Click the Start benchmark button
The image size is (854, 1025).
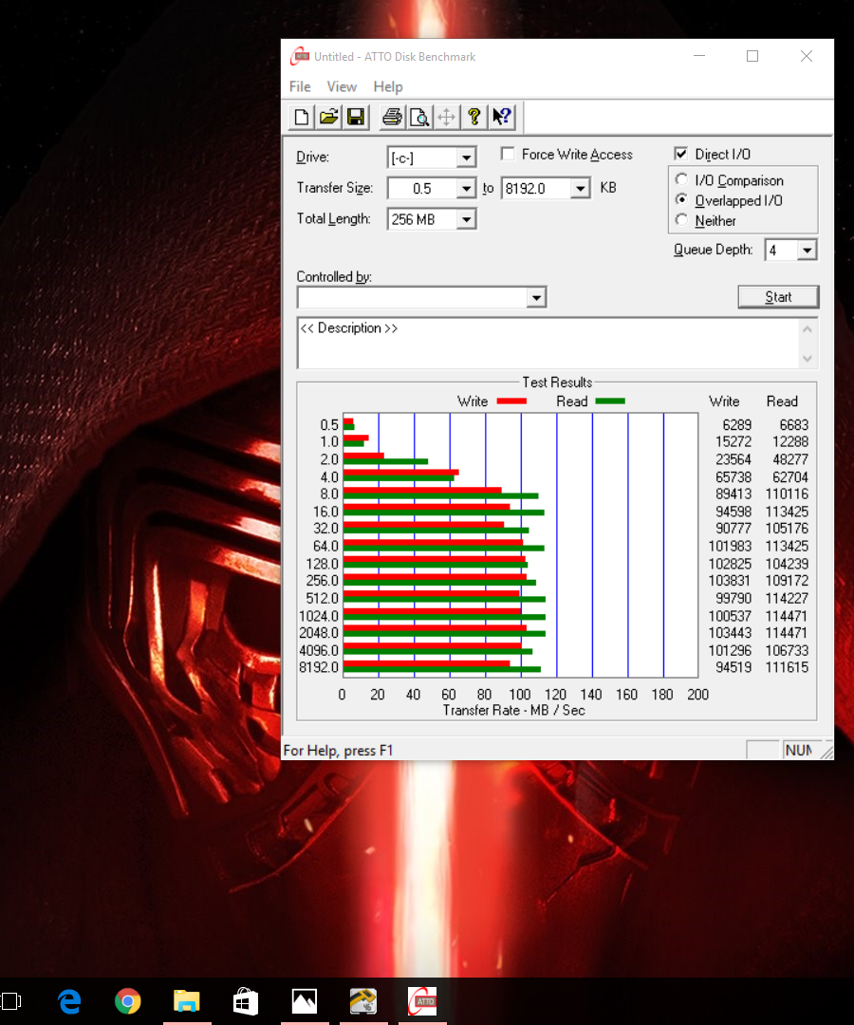(778, 297)
